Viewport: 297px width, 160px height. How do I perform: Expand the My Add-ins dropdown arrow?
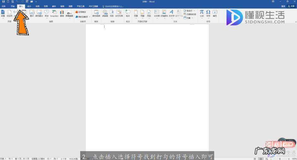point(90,17)
